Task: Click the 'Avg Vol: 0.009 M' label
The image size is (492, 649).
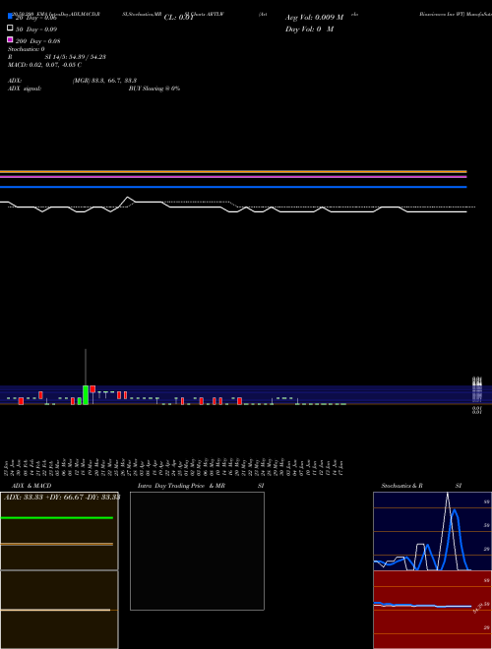Action: click(x=314, y=18)
